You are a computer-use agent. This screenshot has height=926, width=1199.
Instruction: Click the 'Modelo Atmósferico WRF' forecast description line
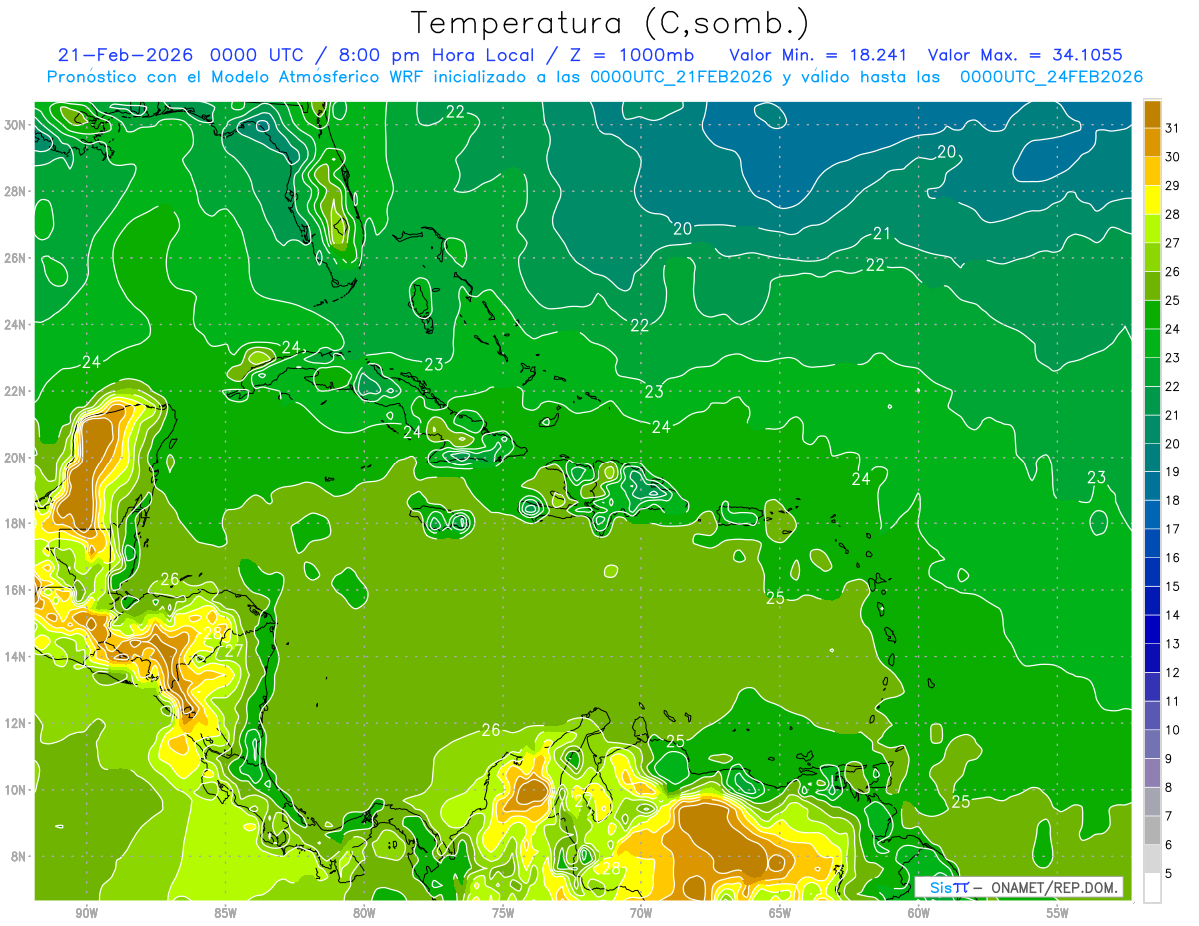pos(594,77)
